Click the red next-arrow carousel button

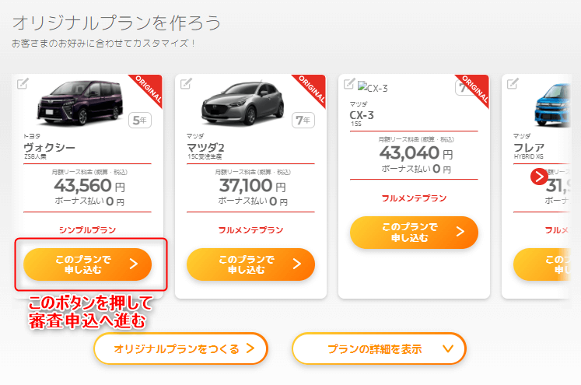click(x=539, y=177)
